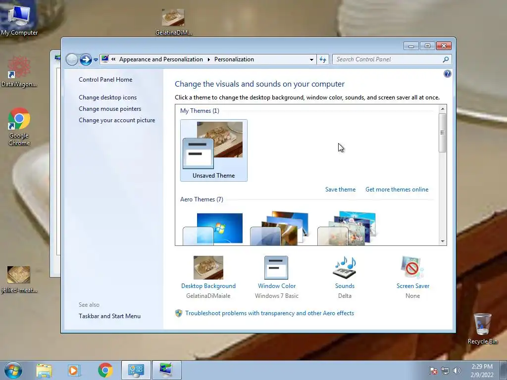The height and width of the screenshot is (380, 507).
Task: Select the Architecture Aero theme thumbnail
Action: [x=280, y=229]
